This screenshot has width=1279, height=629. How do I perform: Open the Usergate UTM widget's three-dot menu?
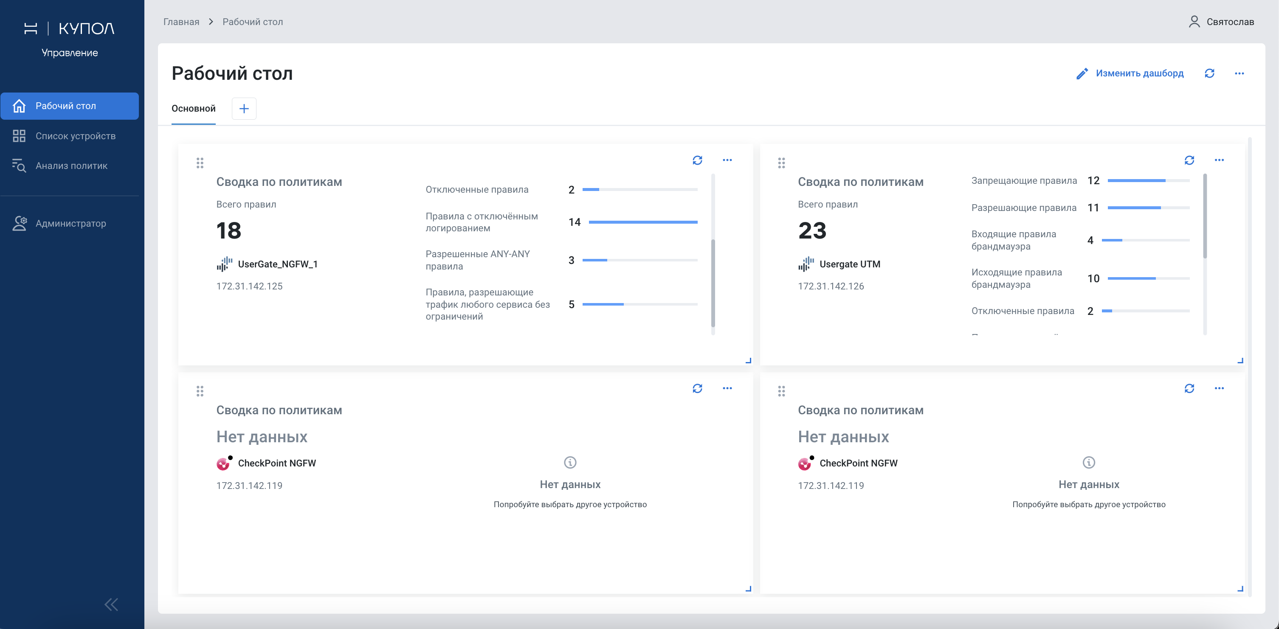1219,160
